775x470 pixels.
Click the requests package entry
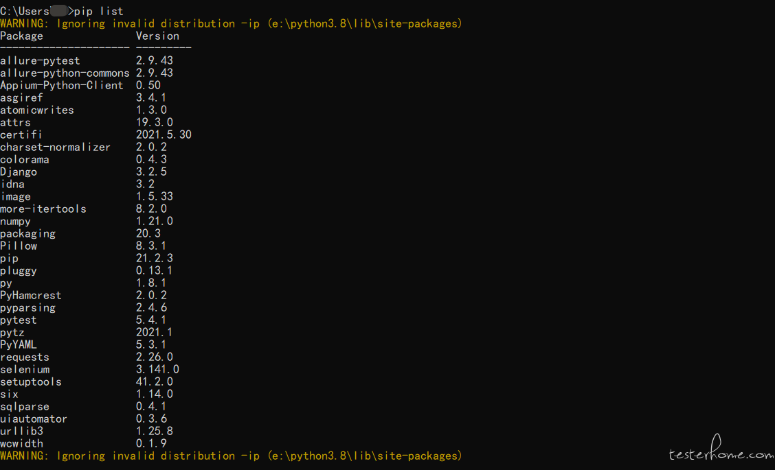coord(25,357)
